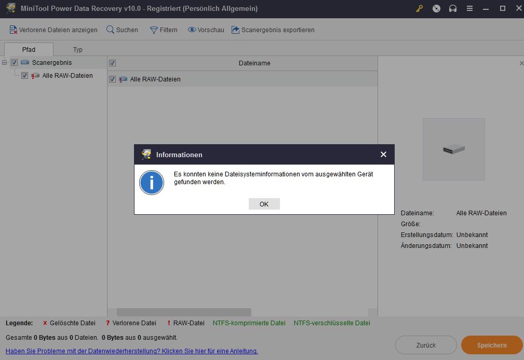This screenshot has width=524, height=360.
Task: Click the orange Speichern button
Action: point(492,345)
